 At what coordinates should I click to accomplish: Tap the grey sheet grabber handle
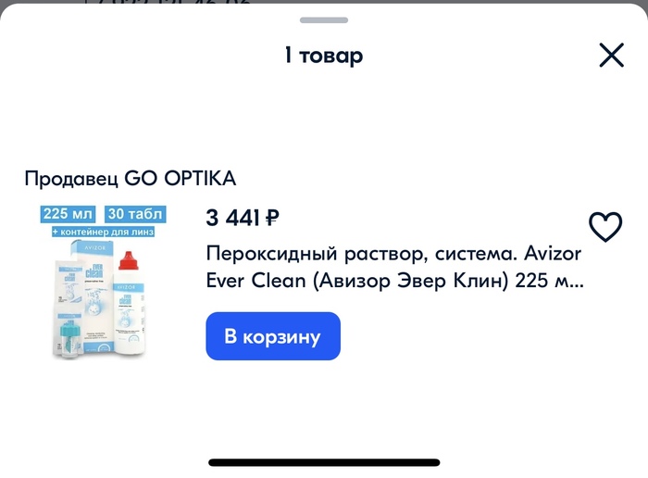click(x=324, y=19)
